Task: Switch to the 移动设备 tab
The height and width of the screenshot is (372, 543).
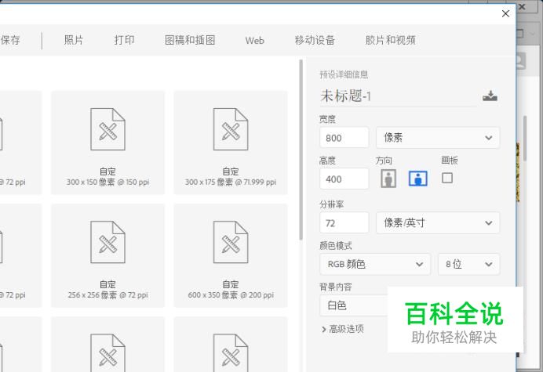Action: pos(315,40)
